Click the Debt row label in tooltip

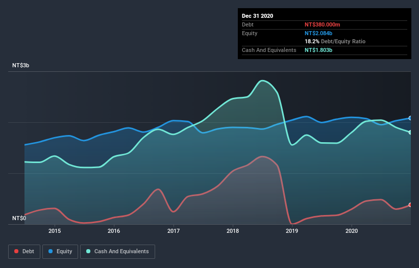pos(248,24)
